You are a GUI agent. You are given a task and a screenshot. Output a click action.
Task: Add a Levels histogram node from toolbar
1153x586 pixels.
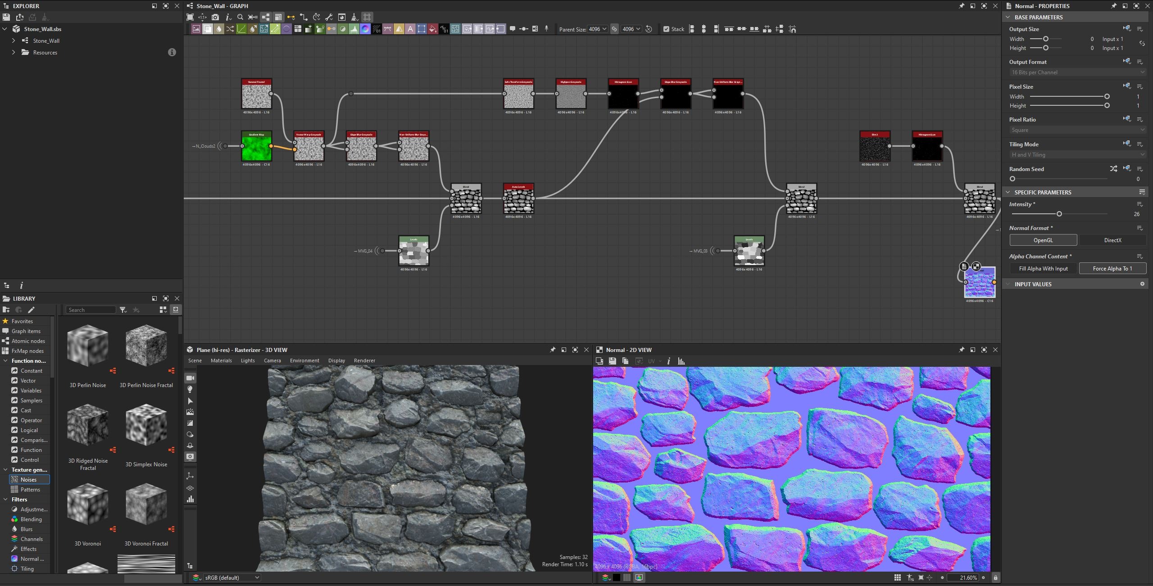(x=354, y=29)
